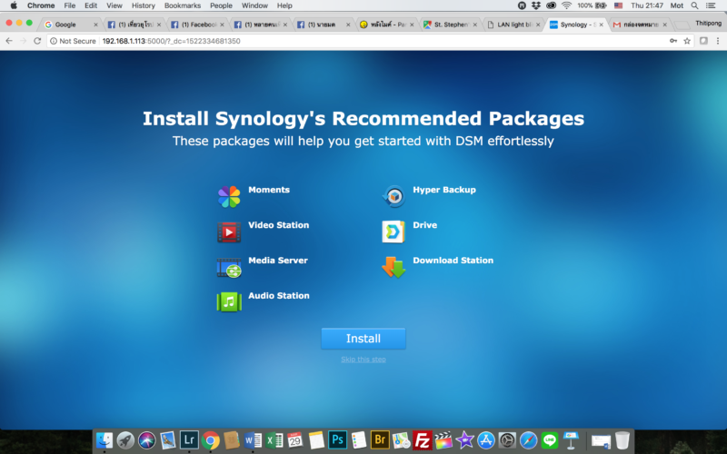
Task: Open the Bookmarks menu
Action: coord(183,5)
